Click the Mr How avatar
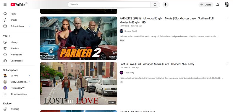This screenshot has height=112, width=233. pos(5,76)
